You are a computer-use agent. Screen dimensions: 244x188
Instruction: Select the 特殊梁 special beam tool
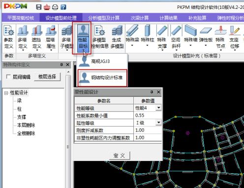tap(132, 35)
